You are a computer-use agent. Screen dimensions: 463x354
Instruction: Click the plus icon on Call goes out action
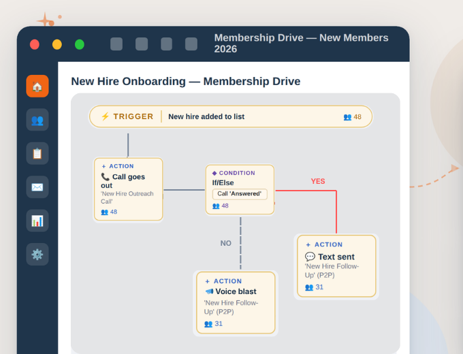point(103,166)
